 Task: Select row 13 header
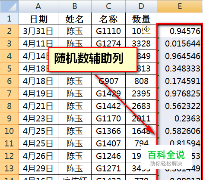tap(9, 168)
